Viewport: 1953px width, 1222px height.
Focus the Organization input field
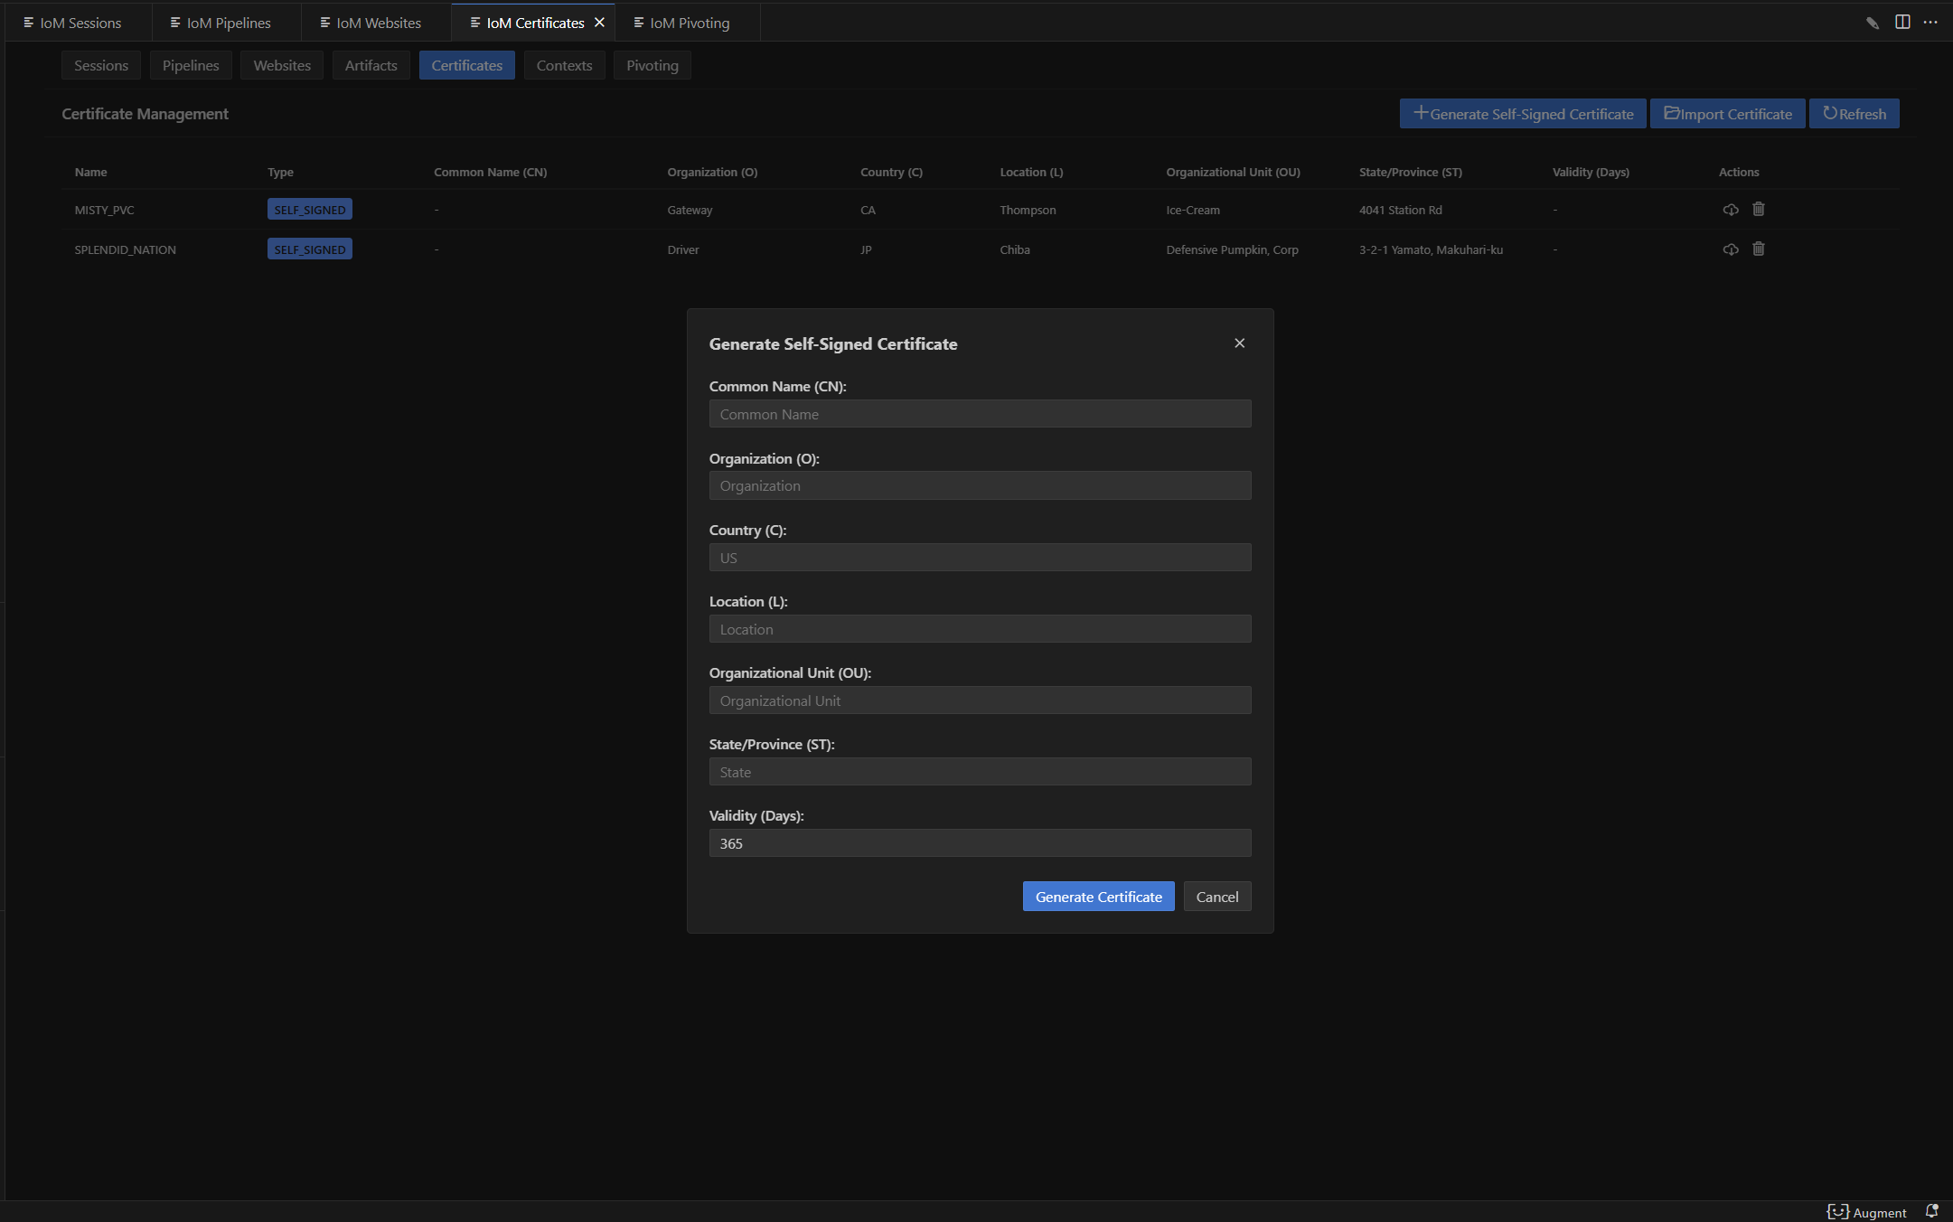tap(980, 485)
